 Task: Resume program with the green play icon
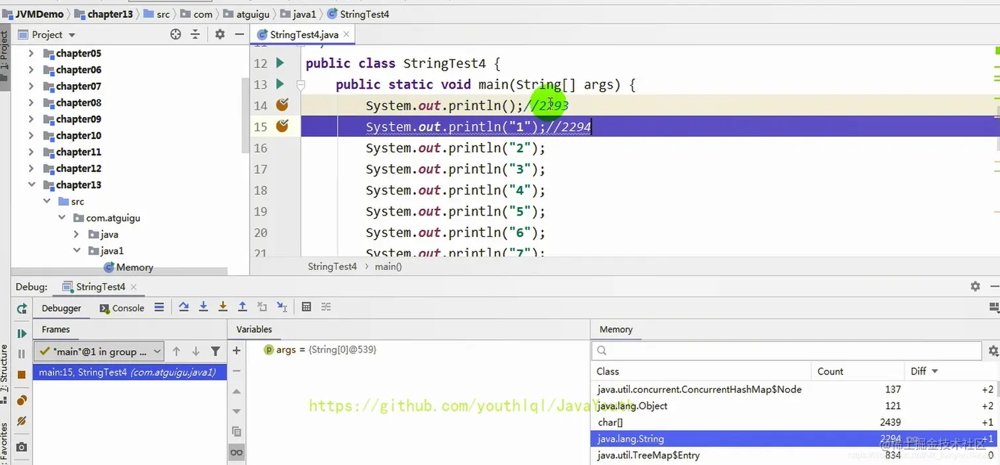click(x=22, y=333)
